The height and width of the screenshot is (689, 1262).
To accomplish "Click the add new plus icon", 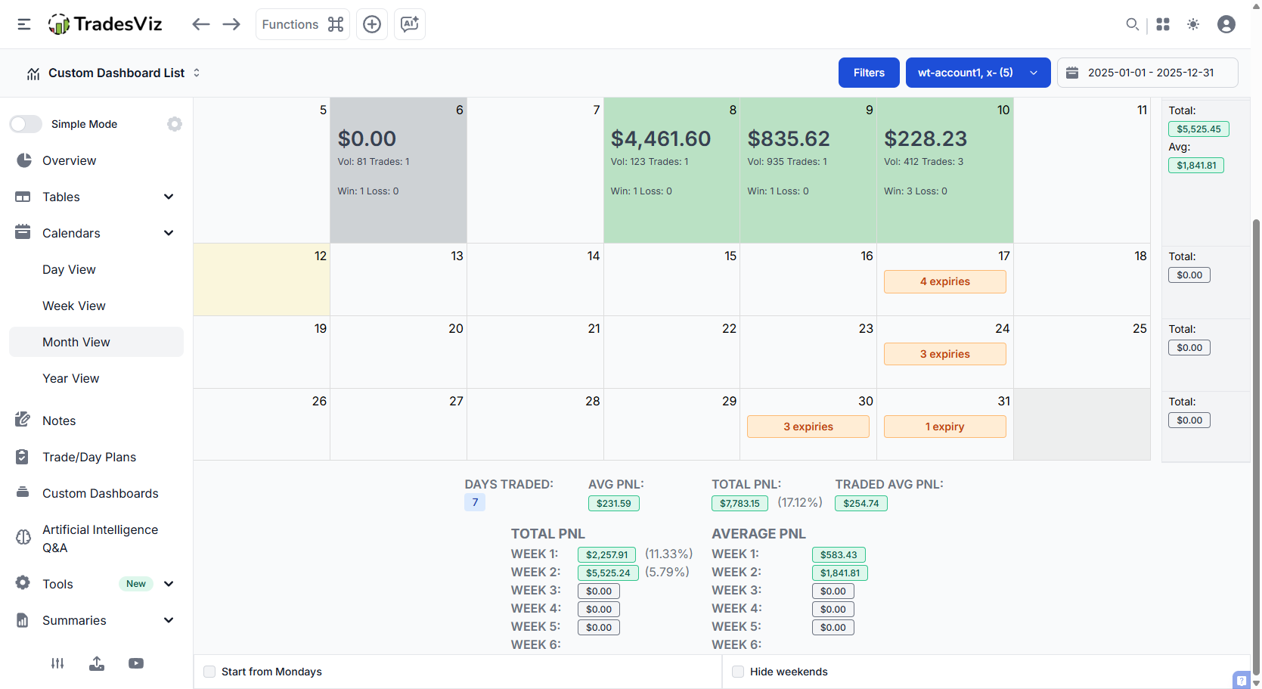I will click(372, 24).
